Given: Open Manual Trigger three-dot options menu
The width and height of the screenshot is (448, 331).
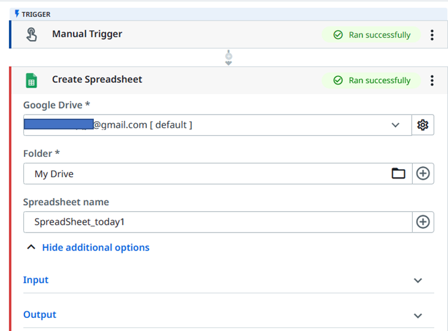Looking at the screenshot, I should click(x=432, y=35).
